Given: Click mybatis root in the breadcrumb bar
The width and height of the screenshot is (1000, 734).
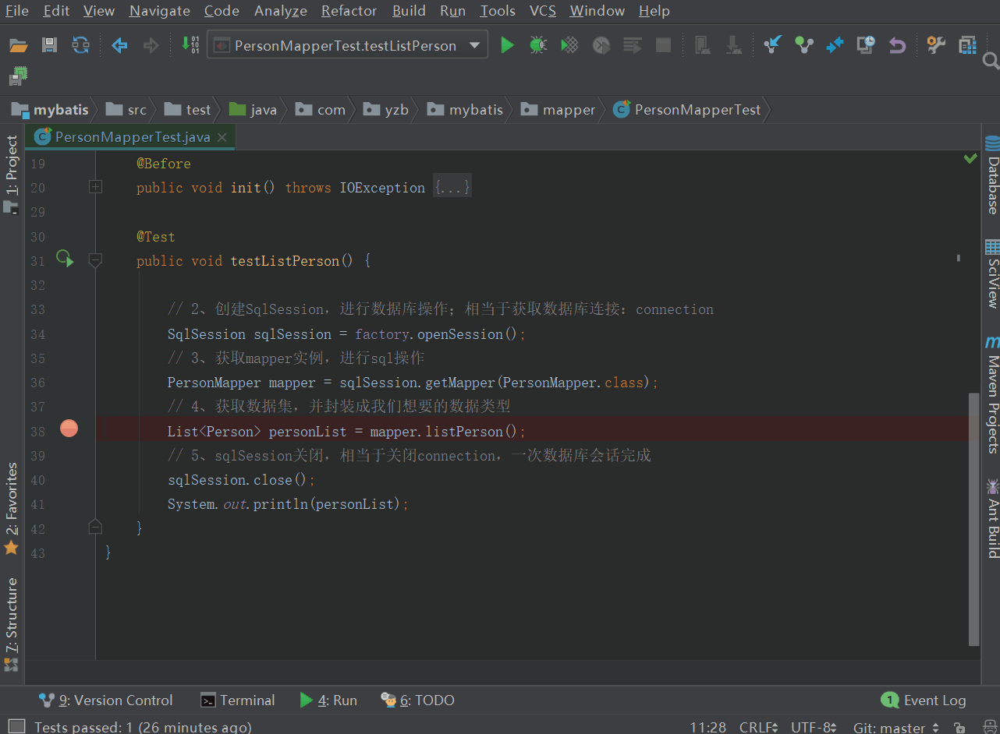Looking at the screenshot, I should [50, 110].
